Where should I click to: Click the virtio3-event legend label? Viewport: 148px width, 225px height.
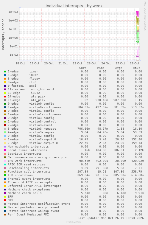pyautogui.click(x=41, y=125)
